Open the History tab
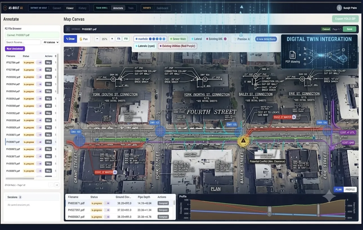 (x=83, y=8)
